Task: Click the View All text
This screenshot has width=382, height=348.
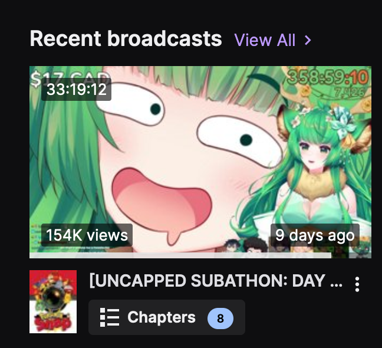Action: point(265,40)
